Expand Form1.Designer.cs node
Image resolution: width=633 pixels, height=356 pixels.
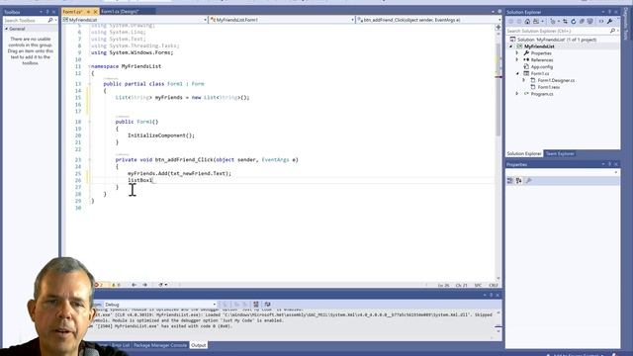tap(524, 80)
